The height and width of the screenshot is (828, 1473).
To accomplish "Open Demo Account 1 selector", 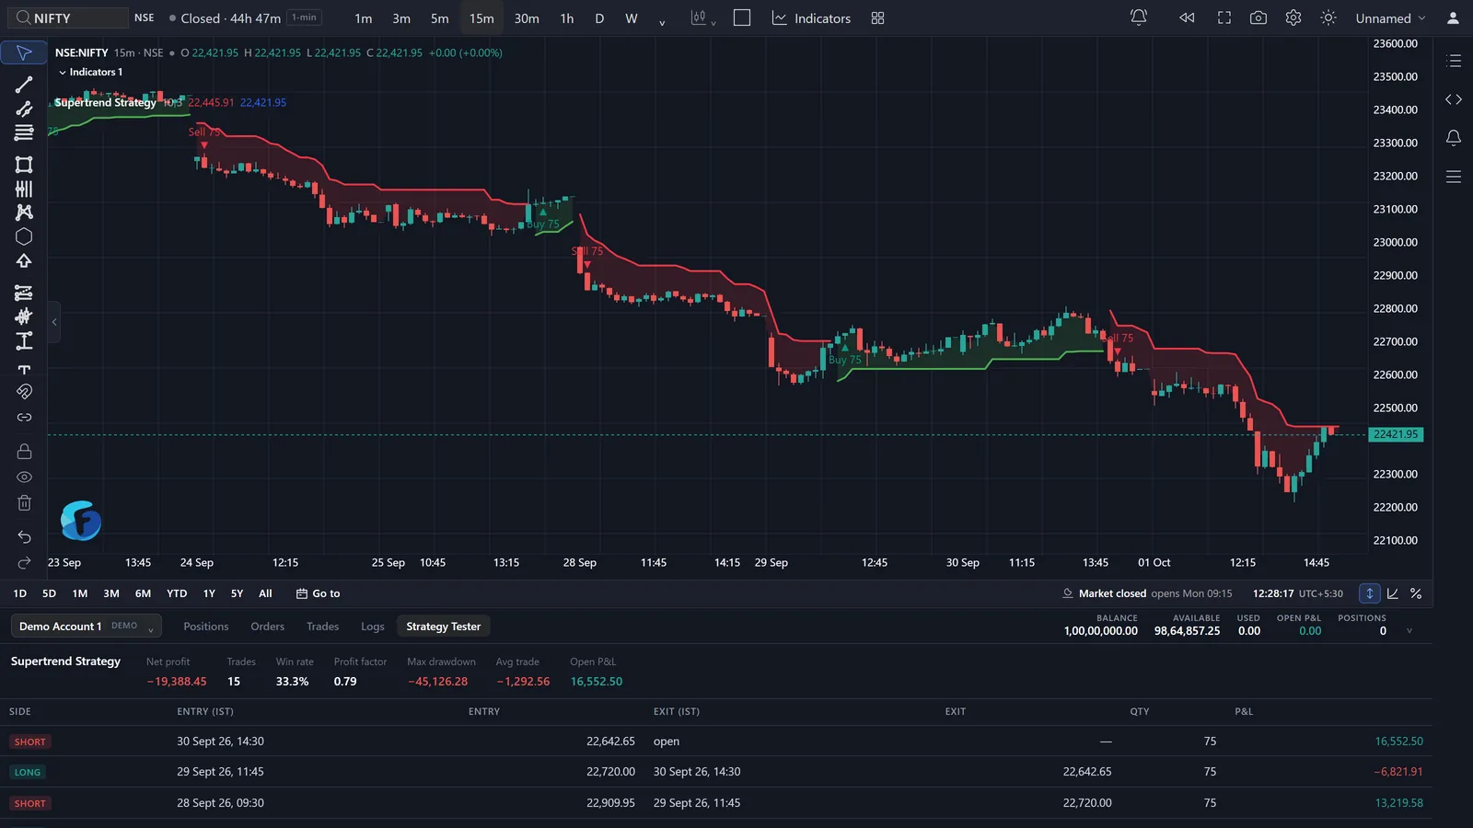I will (x=86, y=627).
